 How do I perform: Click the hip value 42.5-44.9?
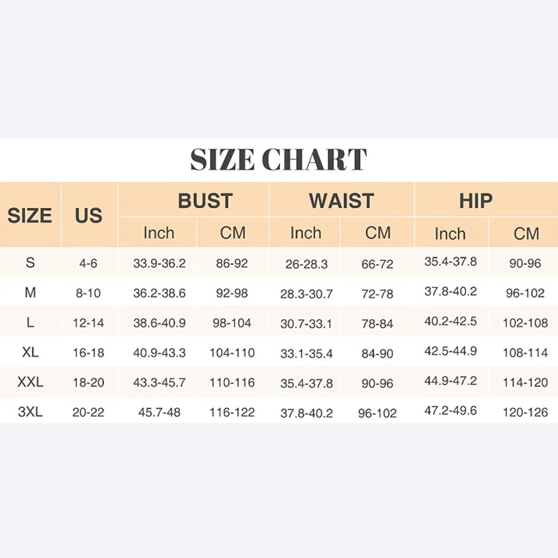(x=450, y=352)
